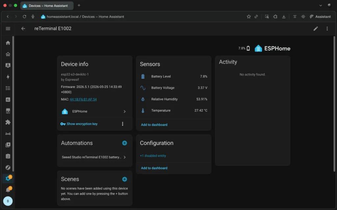Open the second home dashboard icon in sidebar
Viewport: 337px width, 210px height.
pos(8,54)
